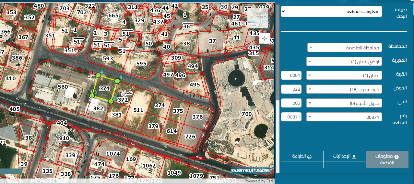The width and height of the screenshot is (414, 184).
Task: Switch to the الإحداثيات coordinates tab
Action: pyautogui.click(x=345, y=157)
